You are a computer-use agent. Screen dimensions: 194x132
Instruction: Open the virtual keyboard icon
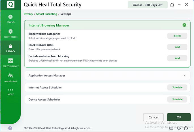(x=171, y=128)
